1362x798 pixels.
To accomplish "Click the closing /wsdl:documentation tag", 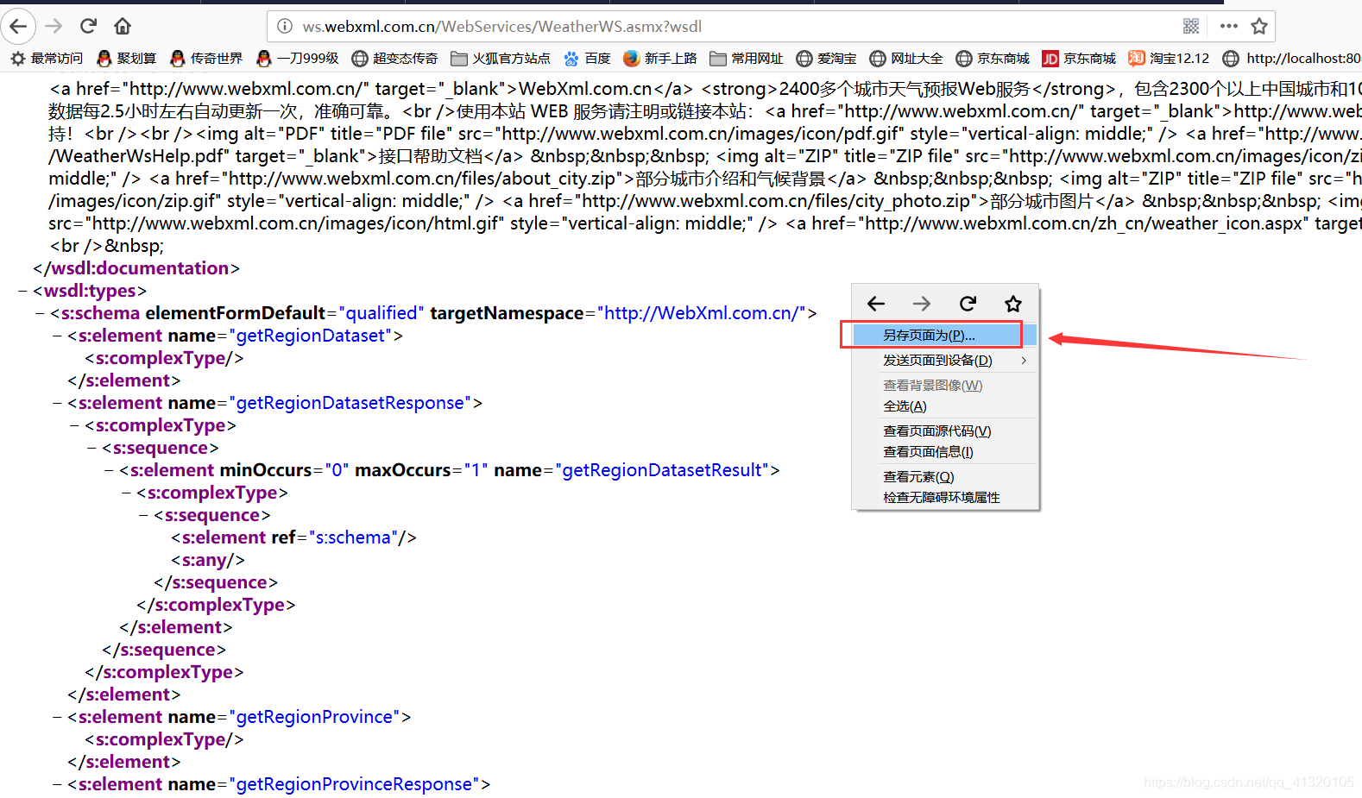I will (136, 268).
